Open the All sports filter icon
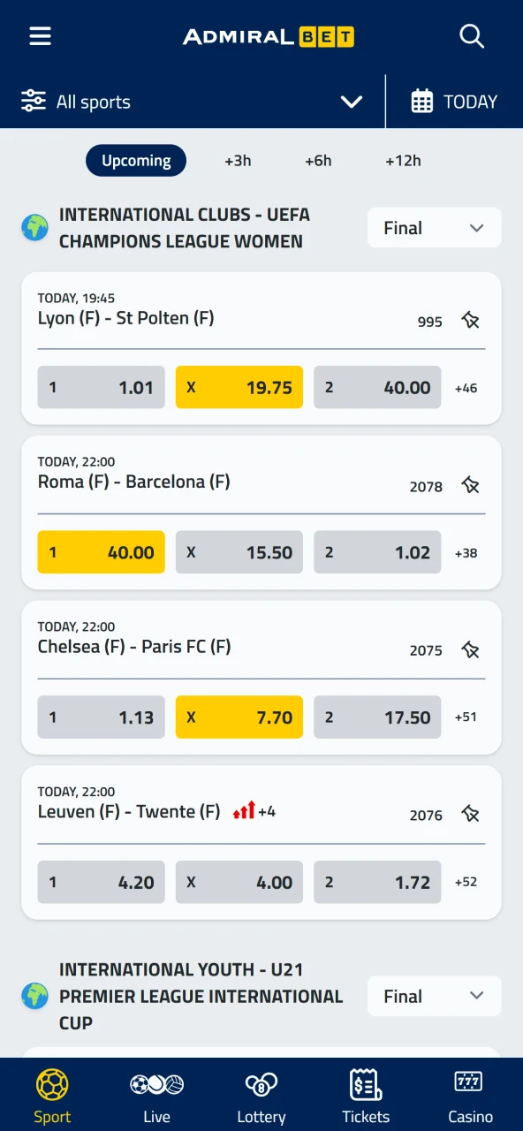 [x=34, y=101]
